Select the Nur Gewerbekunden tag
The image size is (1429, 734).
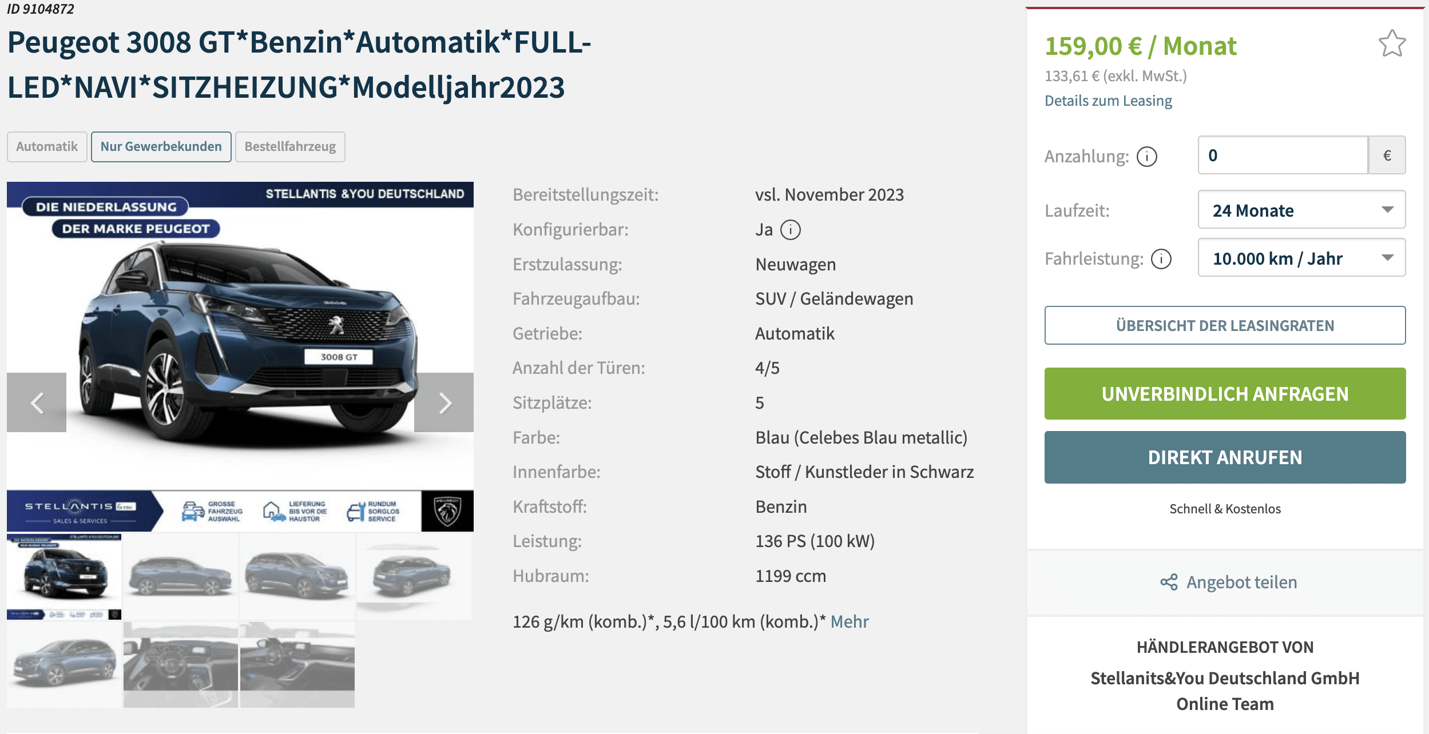pyautogui.click(x=161, y=147)
